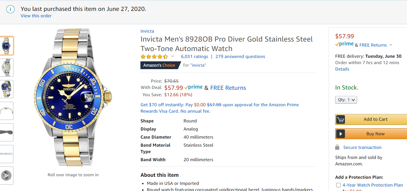The height and width of the screenshot is (191, 407).
Task: Open the Qty quantity dropdown
Action: pos(346,100)
